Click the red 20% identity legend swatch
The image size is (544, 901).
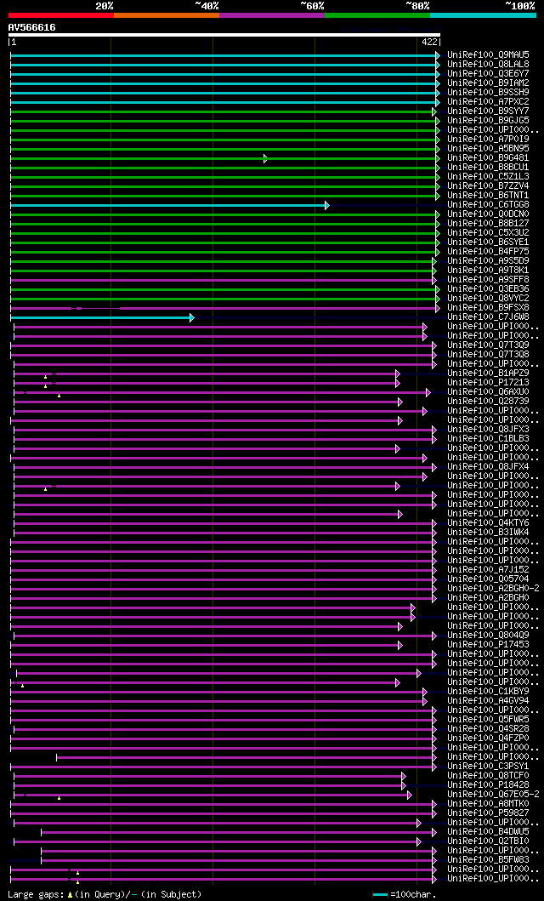[x=61, y=15]
